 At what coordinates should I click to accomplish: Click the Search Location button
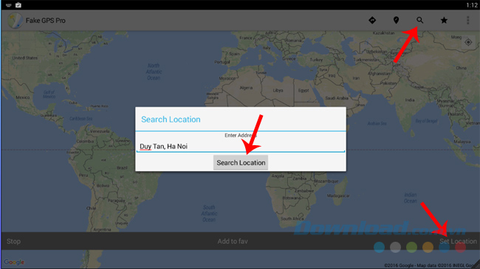241,163
